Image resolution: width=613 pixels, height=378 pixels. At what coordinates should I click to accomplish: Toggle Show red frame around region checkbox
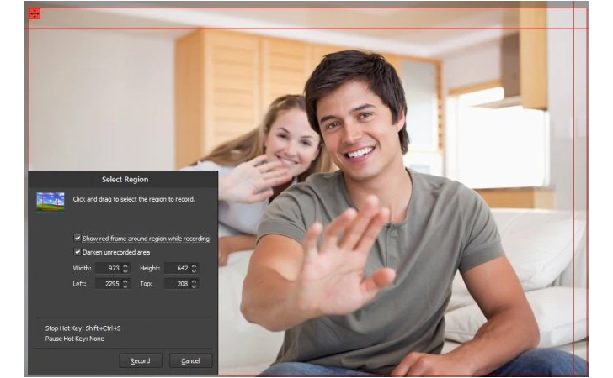(x=77, y=238)
